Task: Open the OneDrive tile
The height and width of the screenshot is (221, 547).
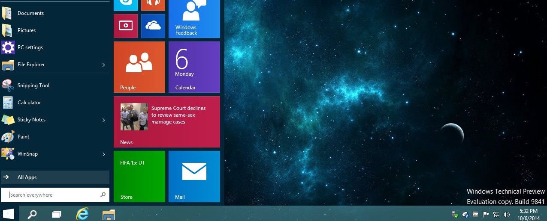Action: [x=153, y=26]
